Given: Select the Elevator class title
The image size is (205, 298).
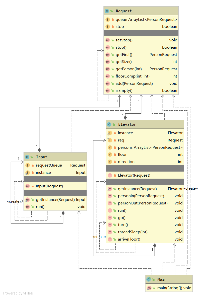Looking at the screenshot, I should pyautogui.click(x=127, y=124).
